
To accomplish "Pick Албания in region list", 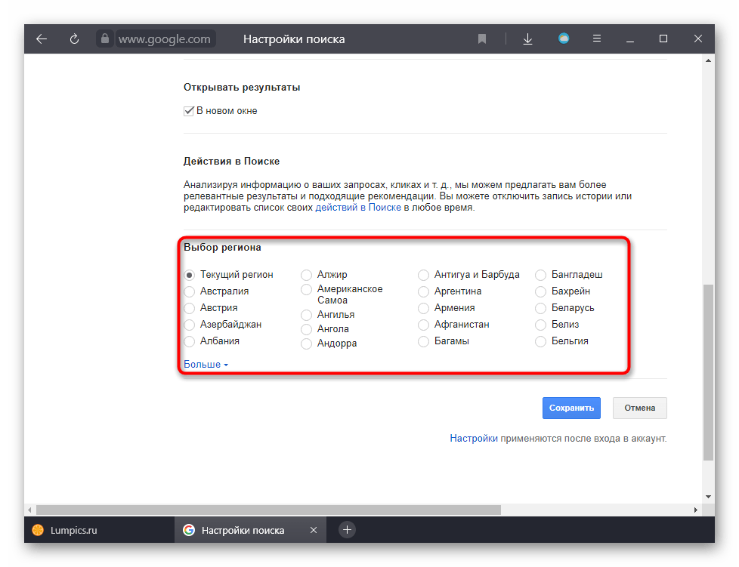I will click(x=189, y=341).
